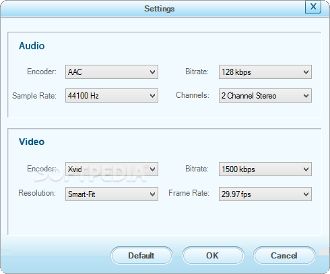The height and width of the screenshot is (274, 330).
Task: Open the Video Encoder dropdown showing Xvid
Action: click(112, 169)
